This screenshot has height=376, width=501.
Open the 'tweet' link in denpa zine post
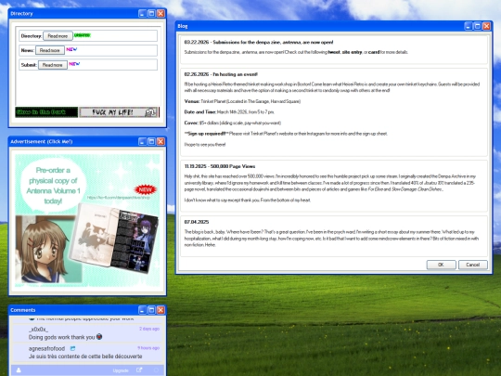pos(334,52)
